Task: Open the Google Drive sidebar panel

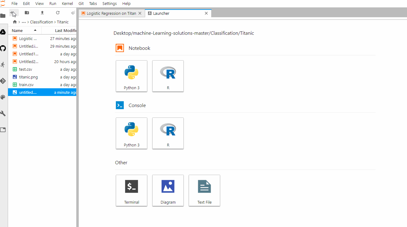Action: pyautogui.click(x=3, y=32)
